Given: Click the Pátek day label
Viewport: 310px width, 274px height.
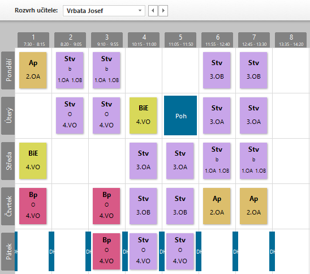Looking at the screenshot, I should 8,251.
